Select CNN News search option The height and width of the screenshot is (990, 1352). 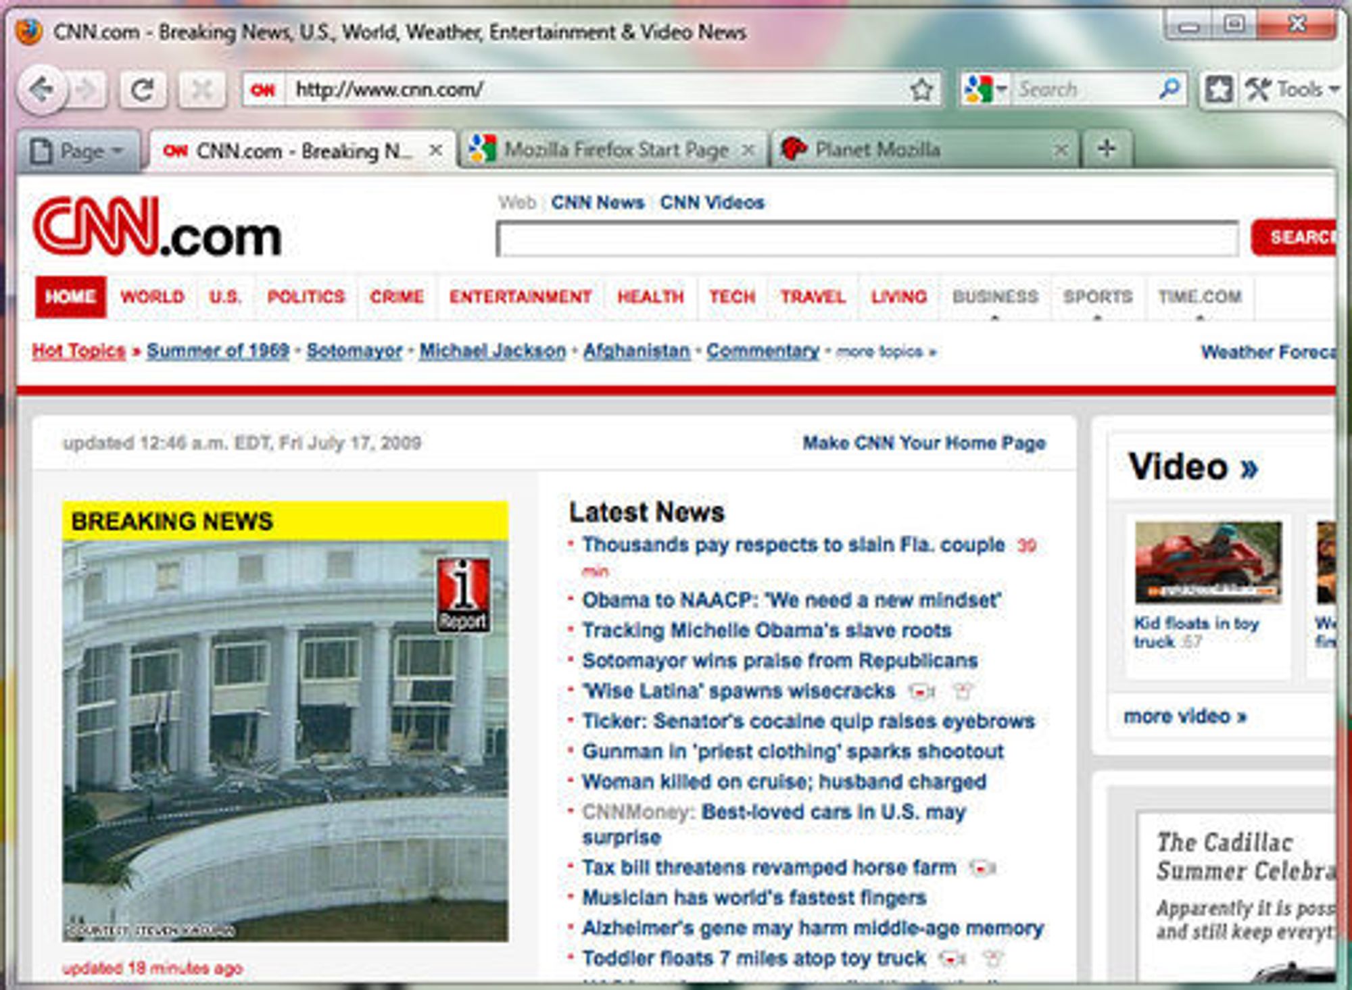pyautogui.click(x=598, y=203)
